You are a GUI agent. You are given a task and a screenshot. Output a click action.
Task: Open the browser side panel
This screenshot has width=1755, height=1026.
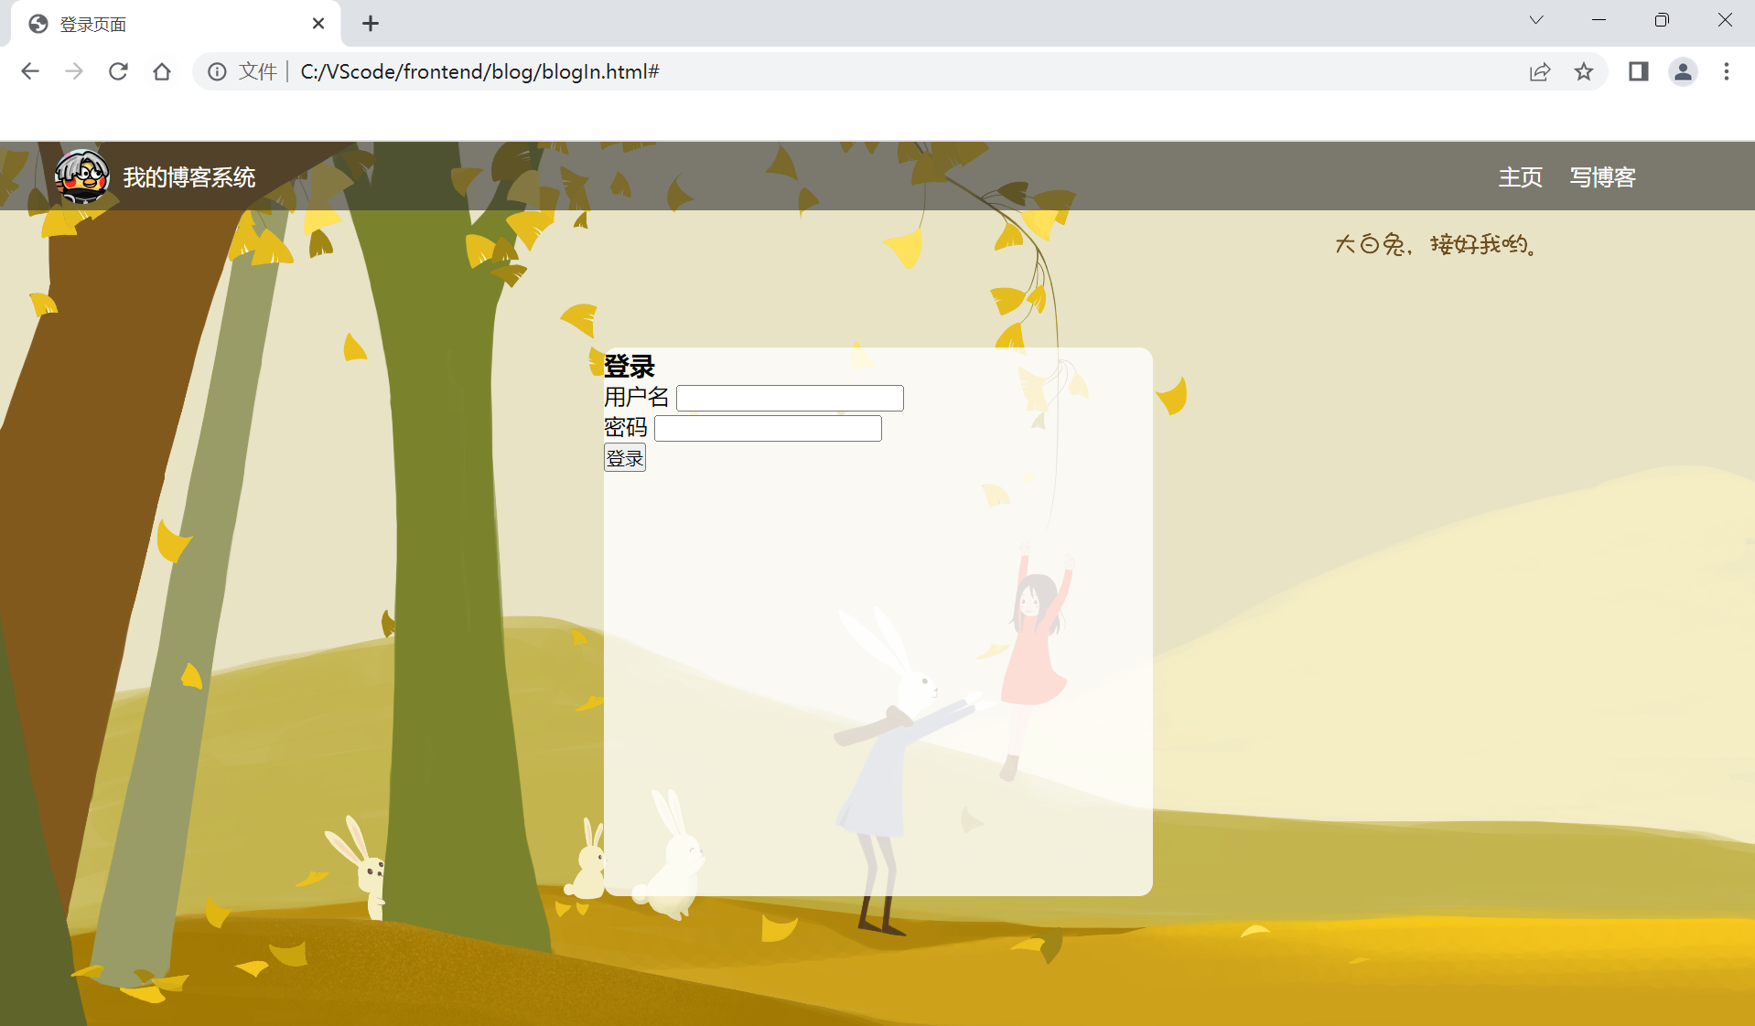point(1639,71)
